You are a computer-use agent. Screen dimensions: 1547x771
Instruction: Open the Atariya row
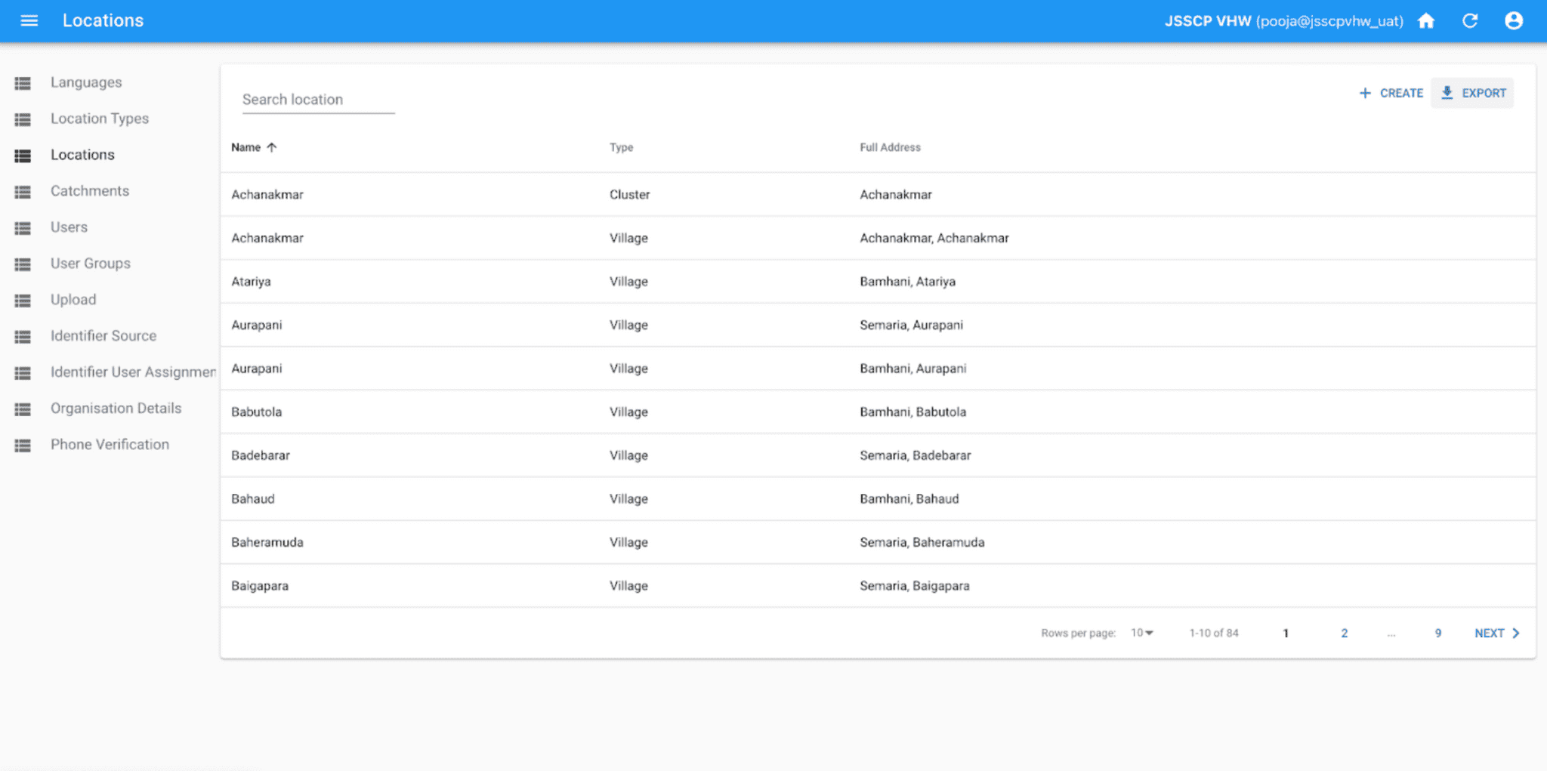point(878,282)
